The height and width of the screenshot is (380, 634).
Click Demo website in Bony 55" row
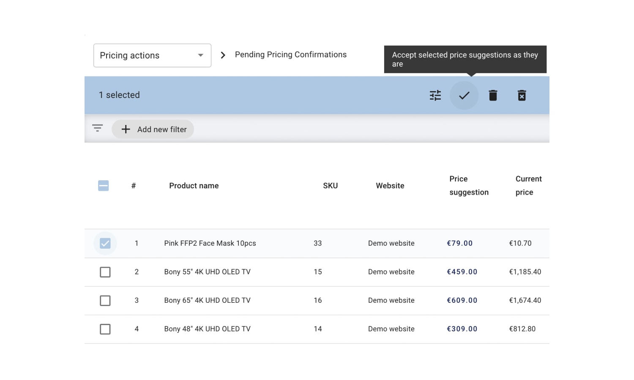tap(391, 272)
